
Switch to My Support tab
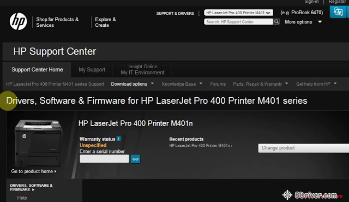pyautogui.click(x=92, y=70)
